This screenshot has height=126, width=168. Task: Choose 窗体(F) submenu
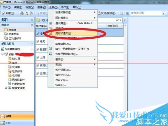tap(73, 59)
